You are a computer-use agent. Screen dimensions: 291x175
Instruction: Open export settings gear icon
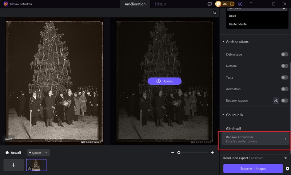pyautogui.click(x=287, y=169)
